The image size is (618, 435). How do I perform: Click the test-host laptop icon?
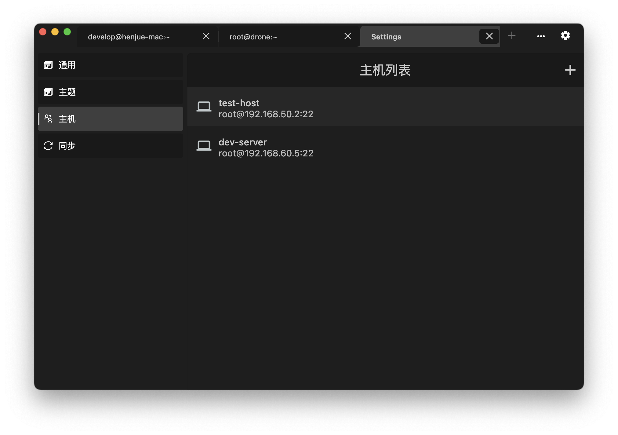(204, 107)
